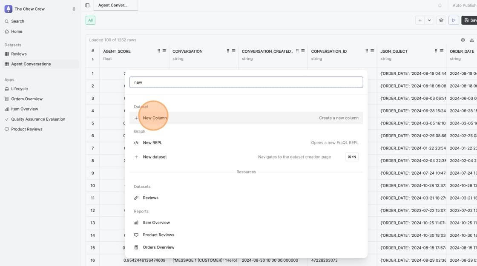Screen dimensions: 477x266
Task: Select New Column in command palette
Action: (155, 118)
